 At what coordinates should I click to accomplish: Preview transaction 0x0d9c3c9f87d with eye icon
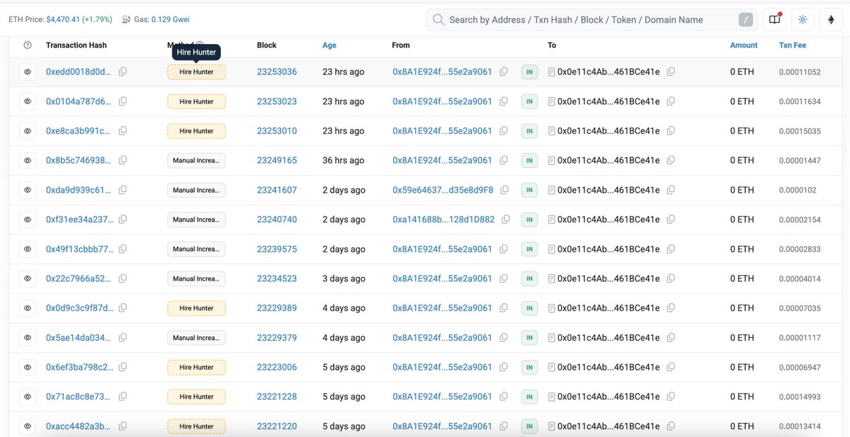(28, 308)
